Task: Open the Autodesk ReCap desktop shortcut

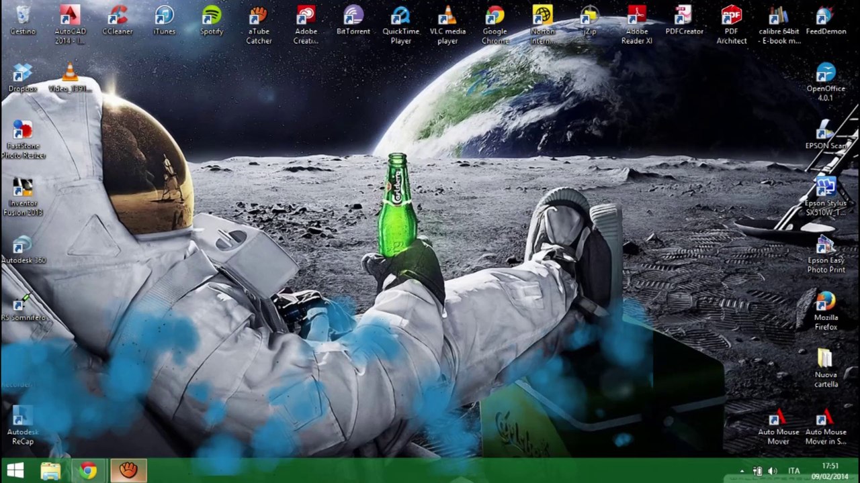Action: pyautogui.click(x=23, y=425)
